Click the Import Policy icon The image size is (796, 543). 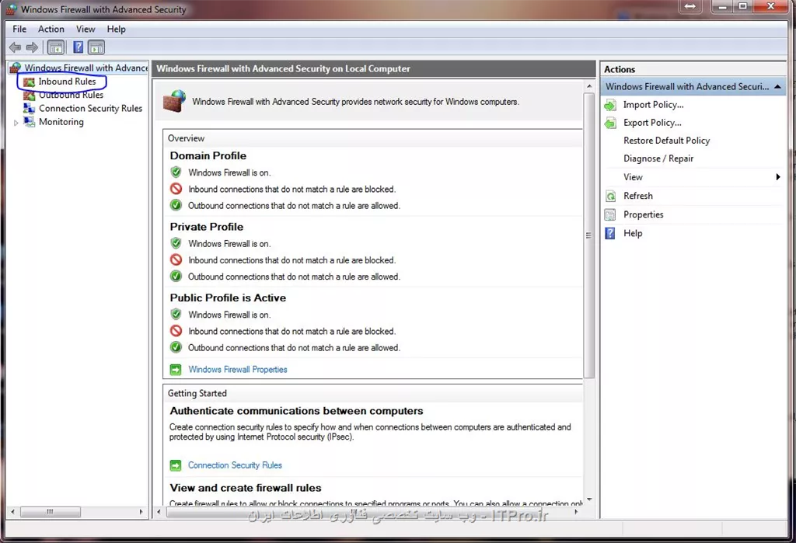click(x=610, y=105)
